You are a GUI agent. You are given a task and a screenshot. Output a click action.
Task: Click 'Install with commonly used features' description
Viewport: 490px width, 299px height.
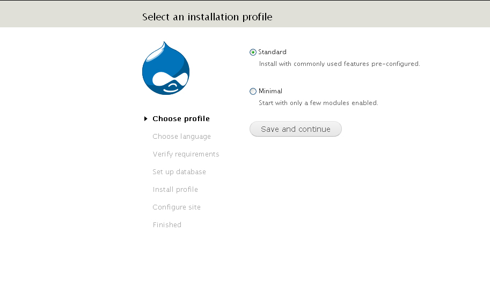[339, 64]
